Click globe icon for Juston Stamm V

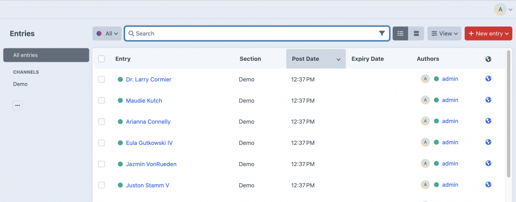(x=488, y=184)
